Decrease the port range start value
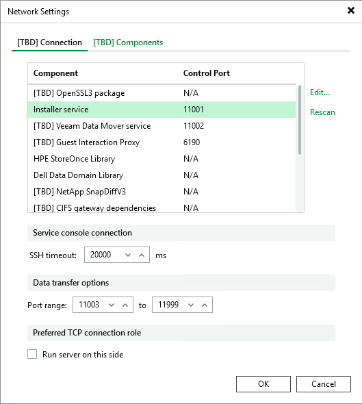 112,305
